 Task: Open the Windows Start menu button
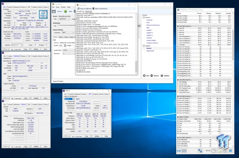[2, 156]
